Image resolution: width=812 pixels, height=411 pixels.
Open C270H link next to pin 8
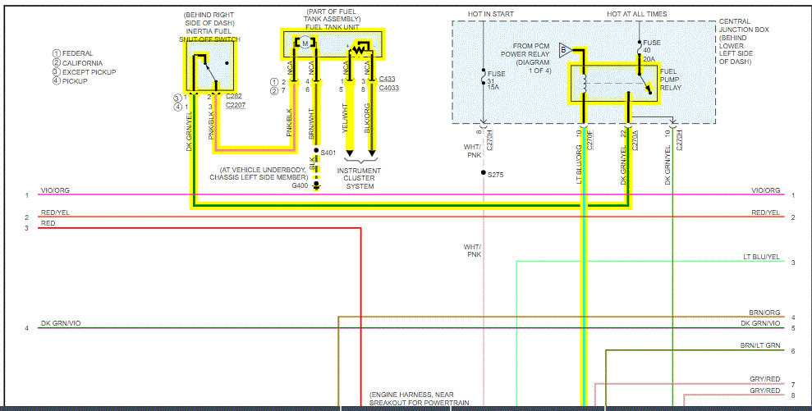point(489,140)
